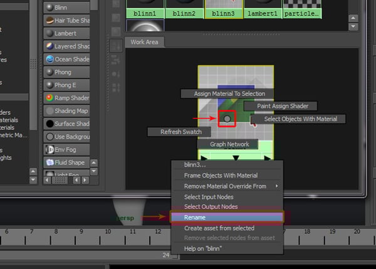The width and height of the screenshot is (376, 269).
Task: Click Graph Network marking menu option
Action: tap(229, 144)
